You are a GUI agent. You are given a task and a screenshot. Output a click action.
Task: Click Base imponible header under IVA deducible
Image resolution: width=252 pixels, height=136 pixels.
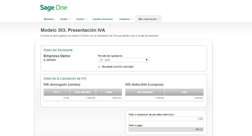point(145,92)
